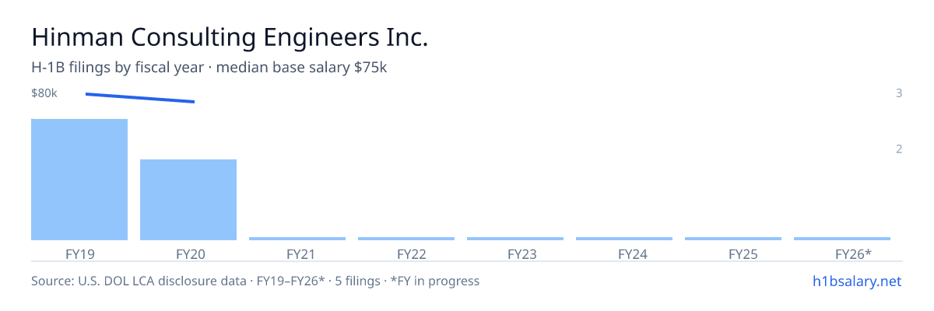Select the FY25 bar segment

[x=733, y=239]
